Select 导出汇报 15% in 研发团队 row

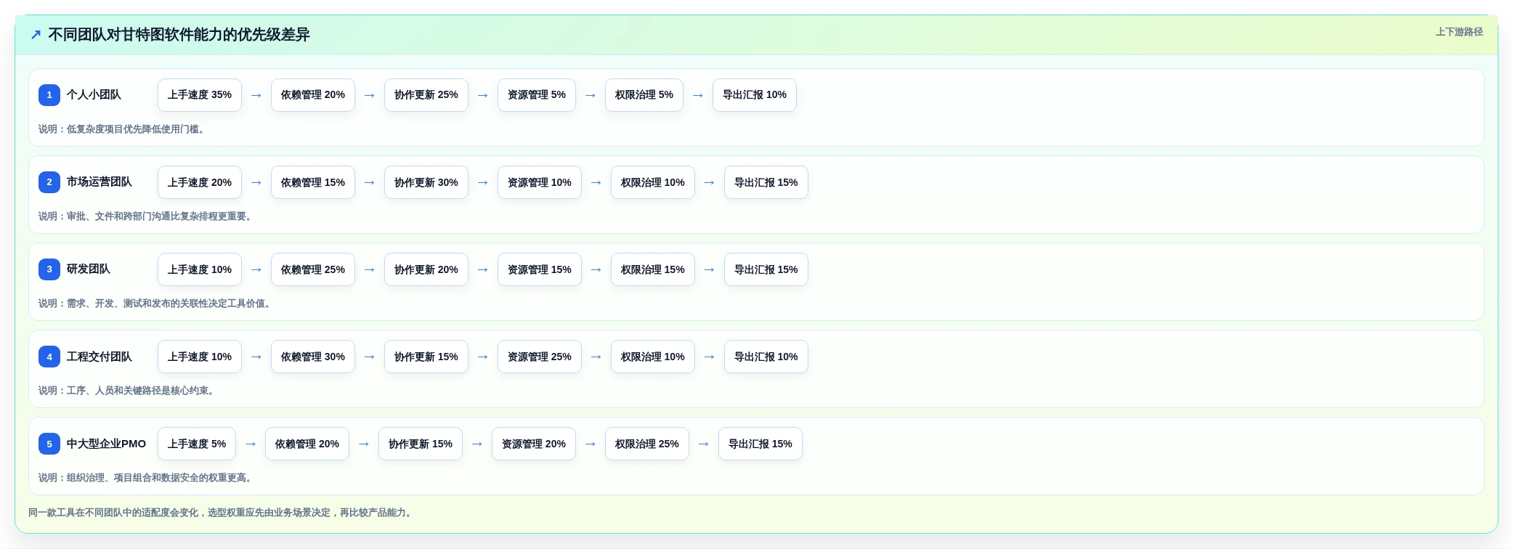coord(766,269)
